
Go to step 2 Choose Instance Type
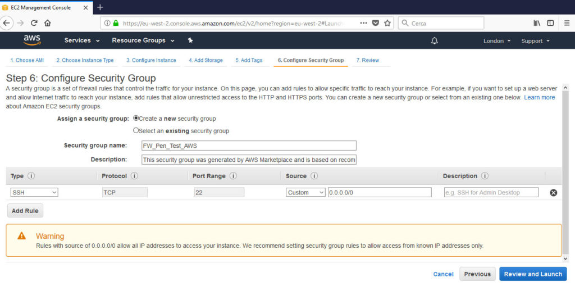pos(85,60)
